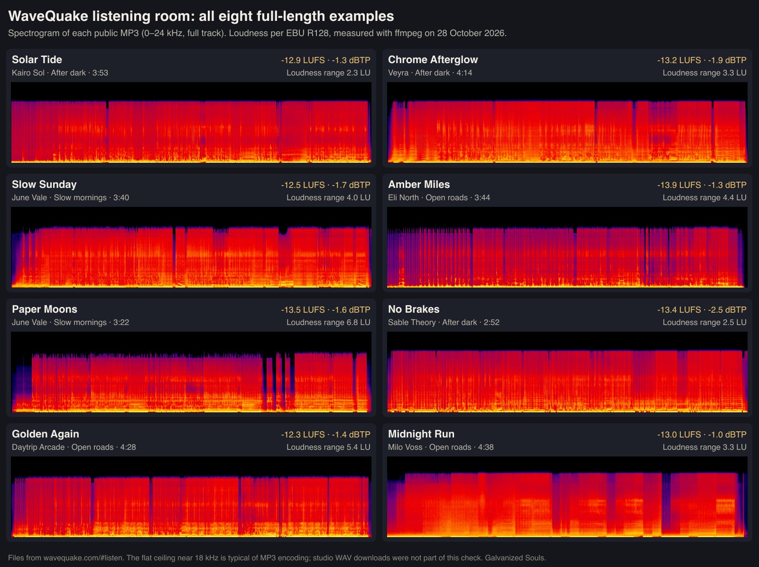Image resolution: width=759 pixels, height=567 pixels.
Task: Click the '-13.4 LUFS · -2.5 dBTP' reading
Action: click(702, 310)
